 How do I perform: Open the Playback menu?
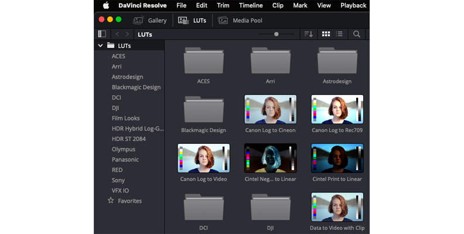click(x=353, y=5)
